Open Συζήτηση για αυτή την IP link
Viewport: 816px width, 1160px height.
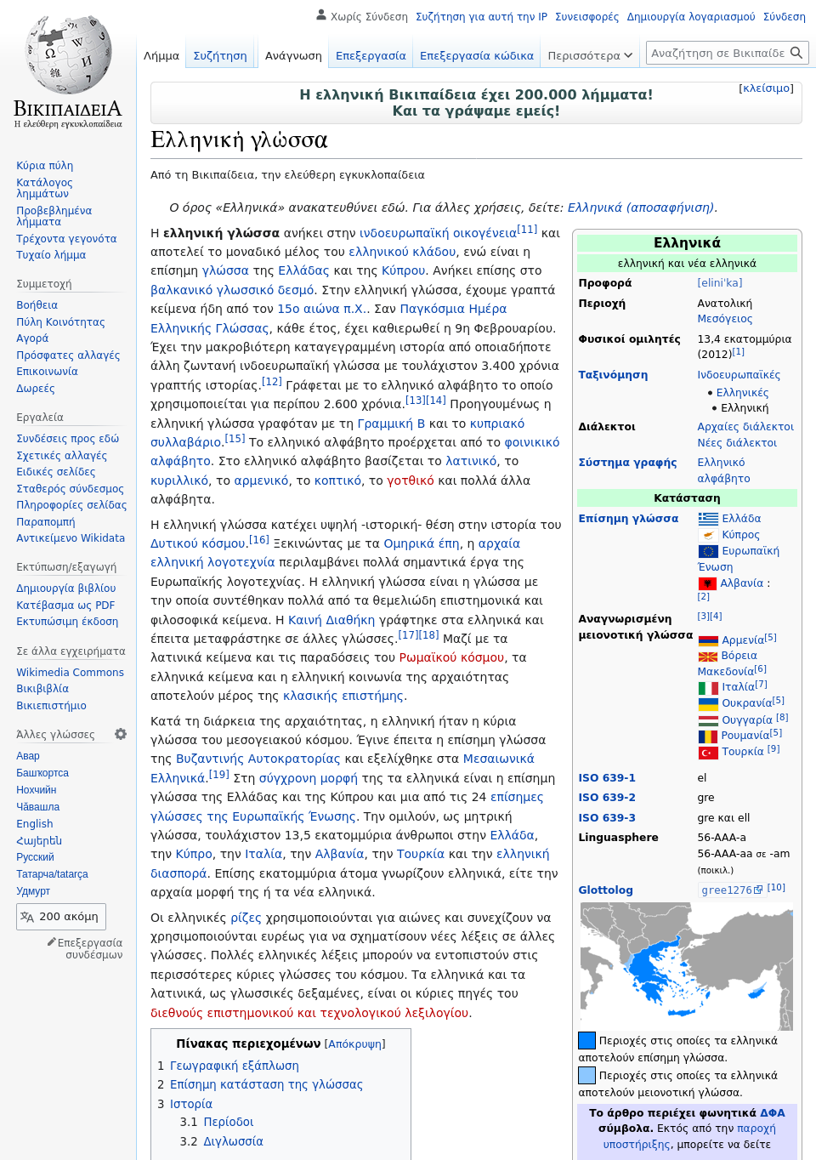(x=482, y=16)
